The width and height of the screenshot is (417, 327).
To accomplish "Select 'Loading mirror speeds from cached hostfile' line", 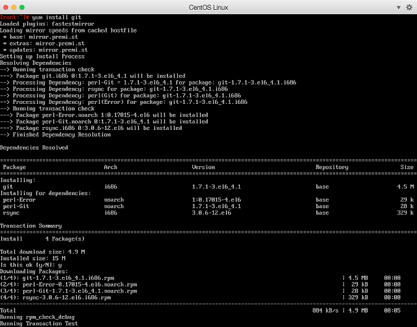I will click(68, 30).
